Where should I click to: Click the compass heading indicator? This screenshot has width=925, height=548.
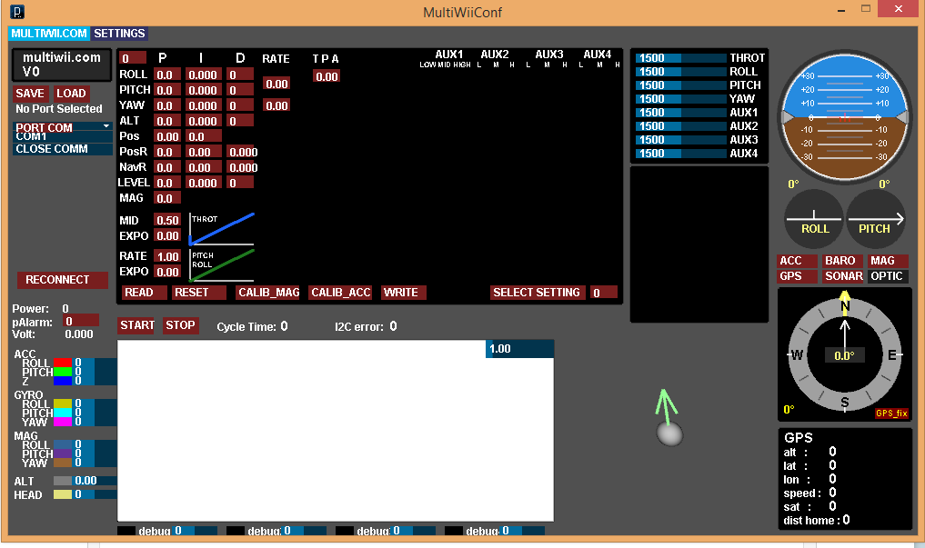[x=844, y=354]
